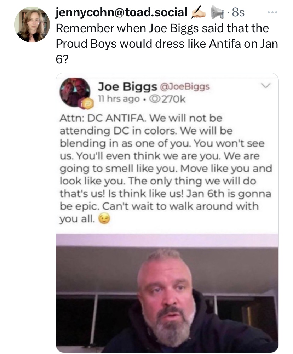
Task: Open jennycohn's profile avatar photo
Action: point(32,25)
